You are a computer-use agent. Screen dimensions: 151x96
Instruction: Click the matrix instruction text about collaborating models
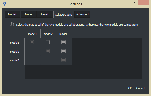tap(77, 25)
